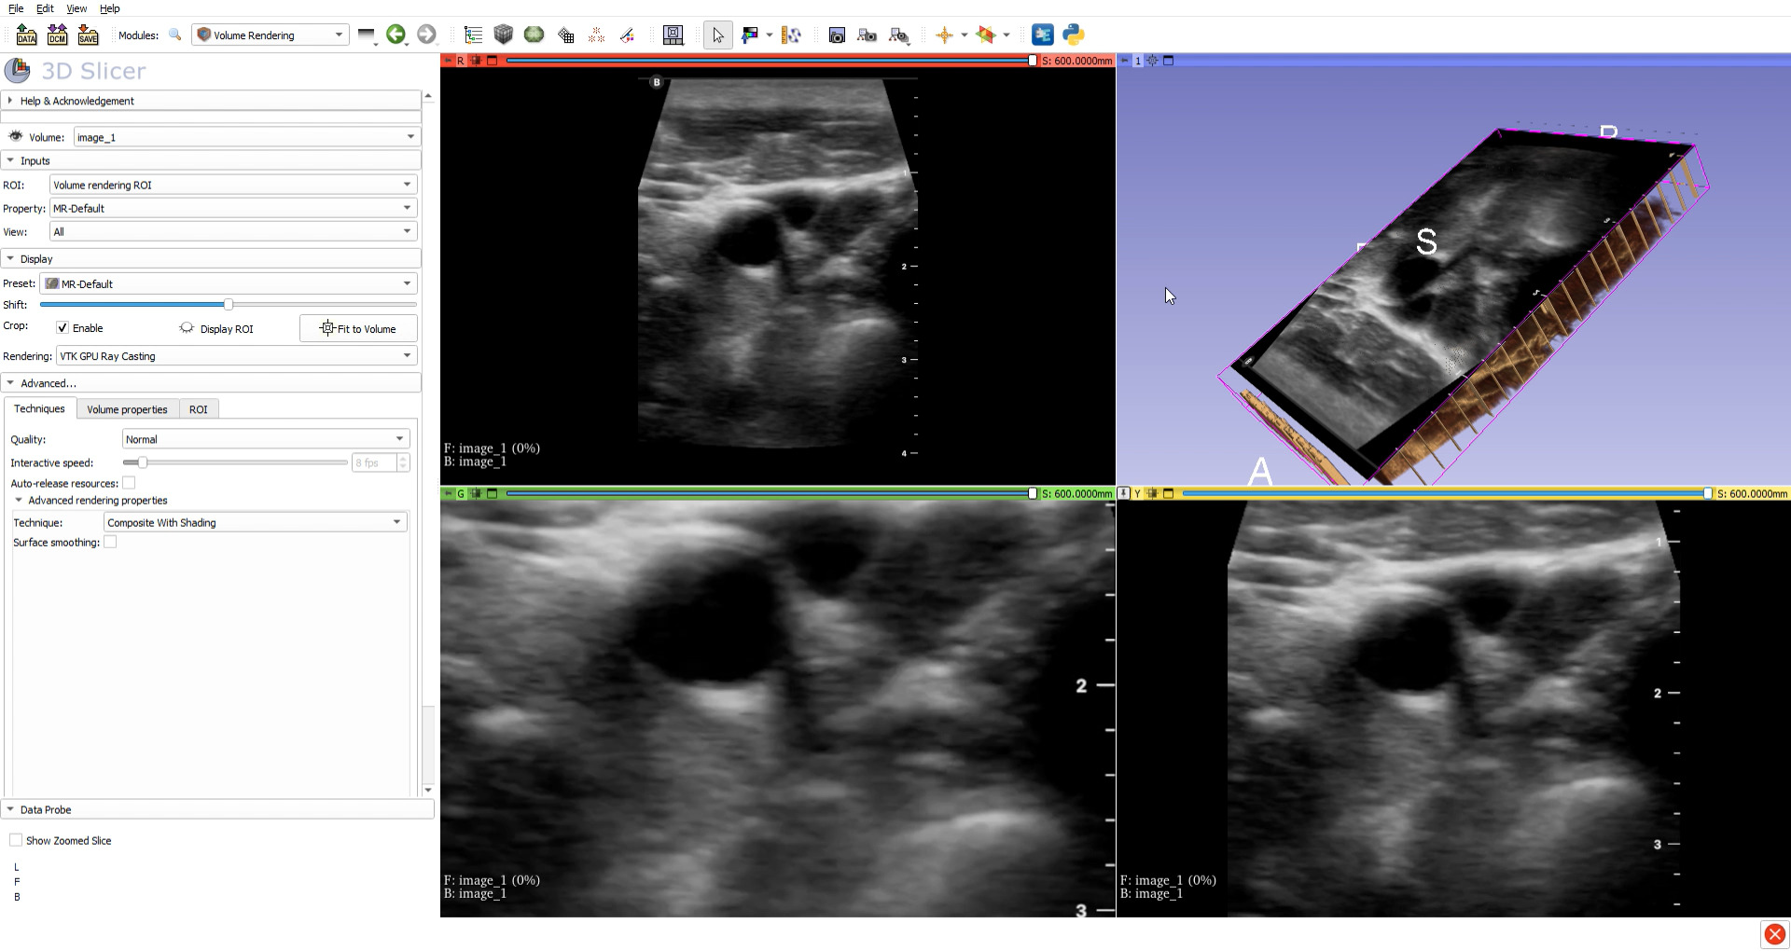This screenshot has height=951, width=1791.
Task: Switch to Volume properties tab
Action: click(x=127, y=409)
